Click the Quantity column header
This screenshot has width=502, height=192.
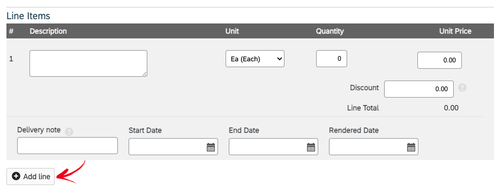tap(330, 31)
